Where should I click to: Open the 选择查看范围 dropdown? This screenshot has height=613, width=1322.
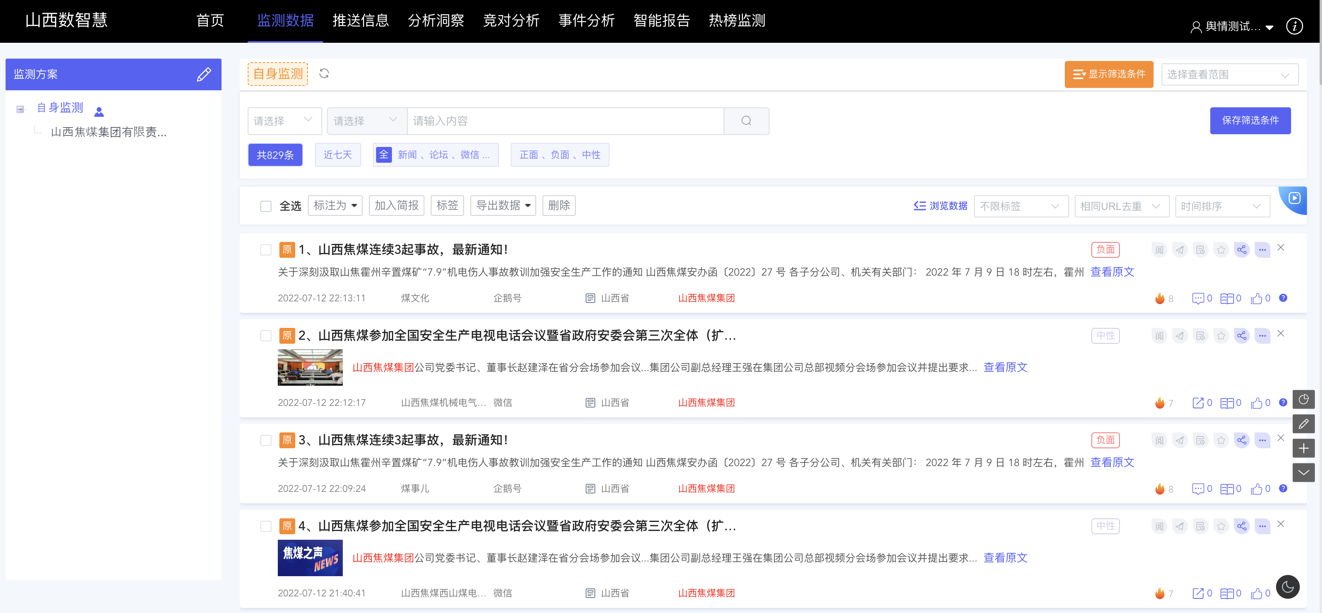(x=1229, y=75)
